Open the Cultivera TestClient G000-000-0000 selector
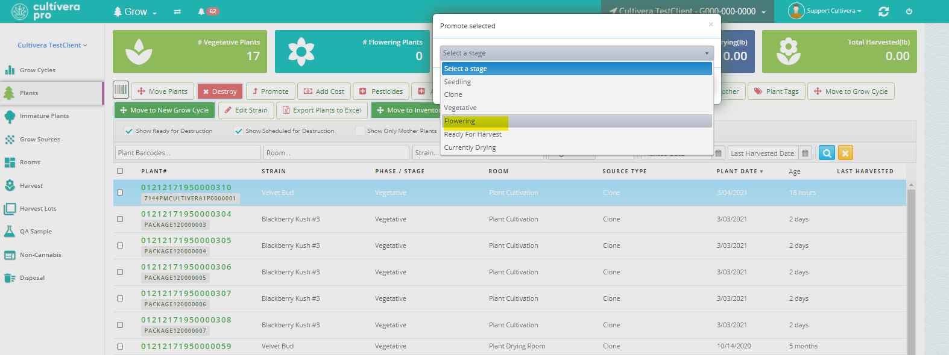Image resolution: width=949 pixels, height=355 pixels. [687, 11]
